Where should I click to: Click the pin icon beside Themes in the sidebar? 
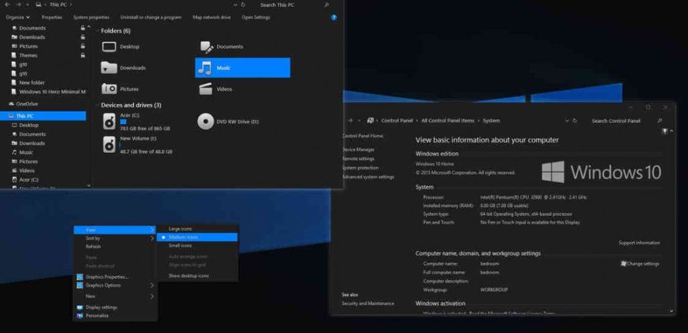pos(83,55)
